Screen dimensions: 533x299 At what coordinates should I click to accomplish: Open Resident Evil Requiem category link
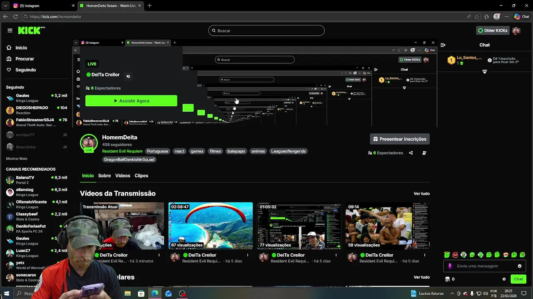122,151
